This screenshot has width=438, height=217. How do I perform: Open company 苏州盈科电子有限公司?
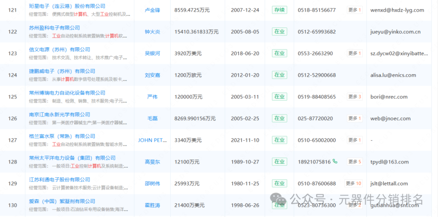pyautogui.click(x=54, y=27)
